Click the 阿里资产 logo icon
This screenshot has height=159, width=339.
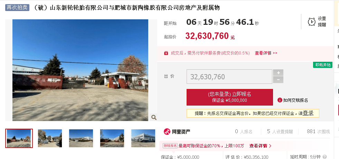click(x=167, y=131)
